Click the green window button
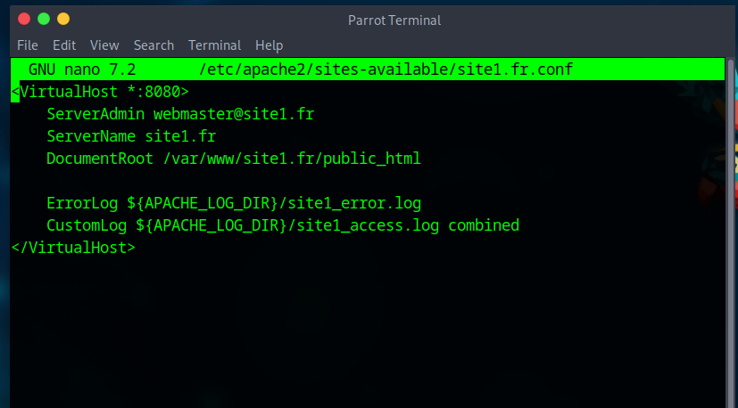The width and height of the screenshot is (738, 408). 44,19
